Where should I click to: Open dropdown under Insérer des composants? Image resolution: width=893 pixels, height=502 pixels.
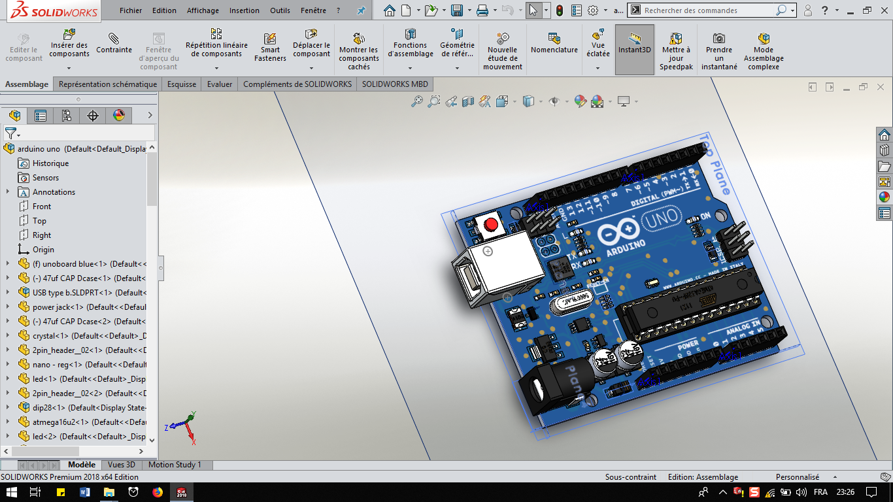[69, 67]
